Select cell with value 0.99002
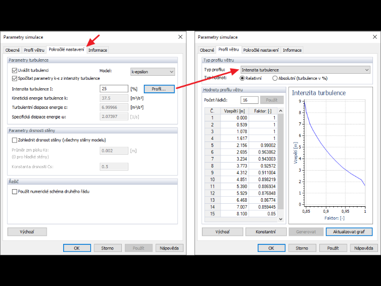 point(263,146)
